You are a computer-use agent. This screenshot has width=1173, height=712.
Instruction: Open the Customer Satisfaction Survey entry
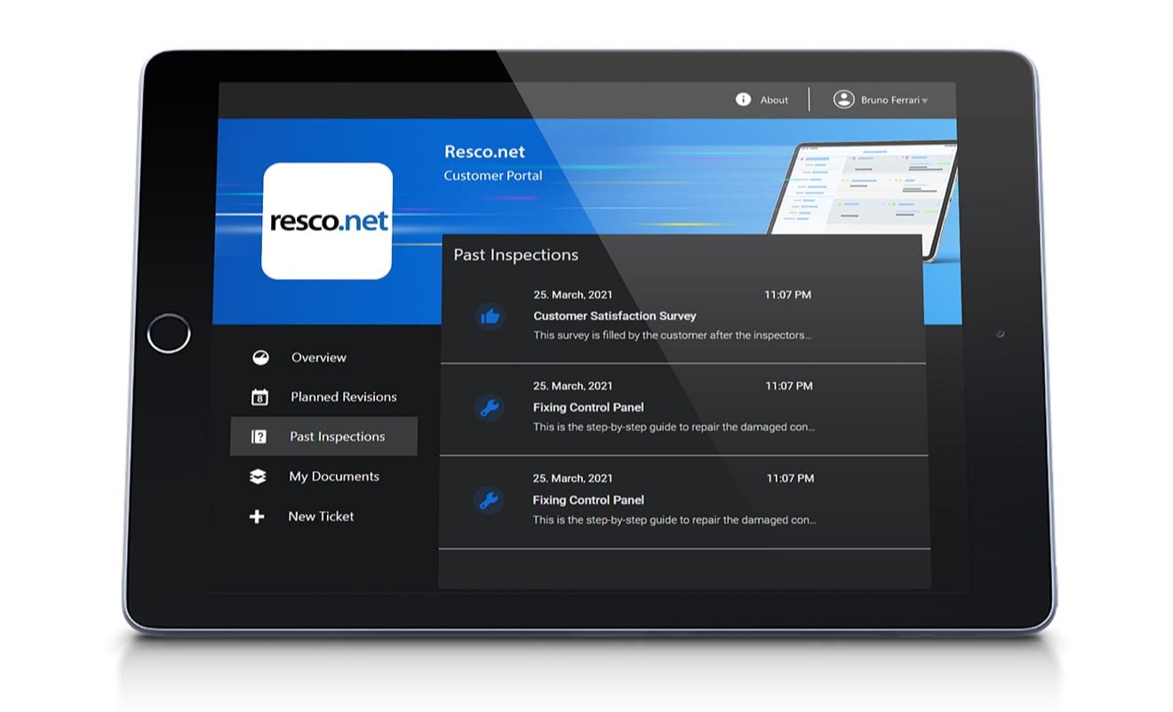coord(682,317)
